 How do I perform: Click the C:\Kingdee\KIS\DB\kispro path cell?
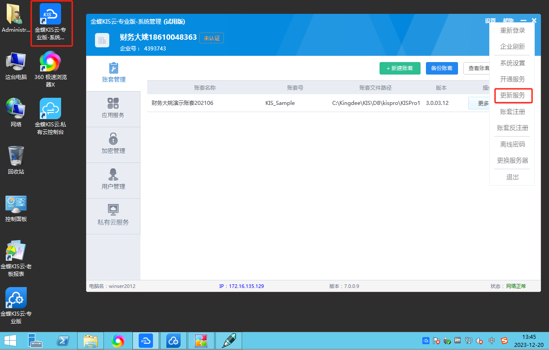tap(376, 103)
